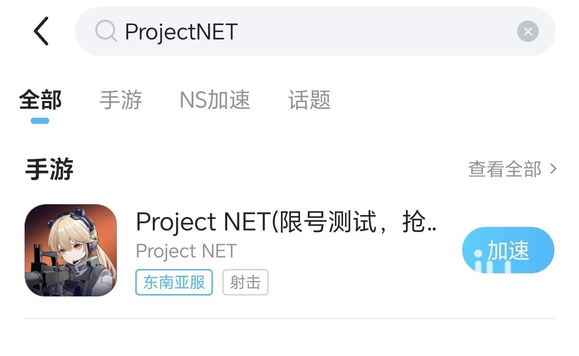Open the Project NET game icon
The image size is (579, 356).
coord(70,250)
